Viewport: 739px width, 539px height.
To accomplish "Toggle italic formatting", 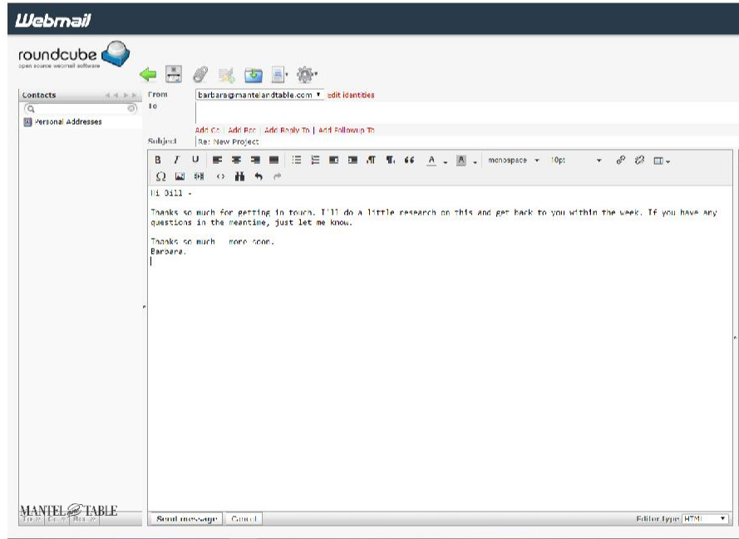I will 177,160.
